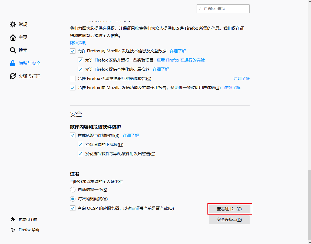Uncheck 允许 Firefox 提供个性化的扩展推荐
Image resolution: width=311 pixels, height=244 pixels.
point(80,69)
